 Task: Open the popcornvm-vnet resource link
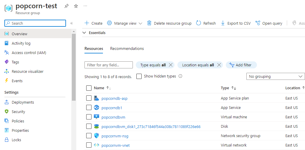pyautogui.click(x=116, y=146)
